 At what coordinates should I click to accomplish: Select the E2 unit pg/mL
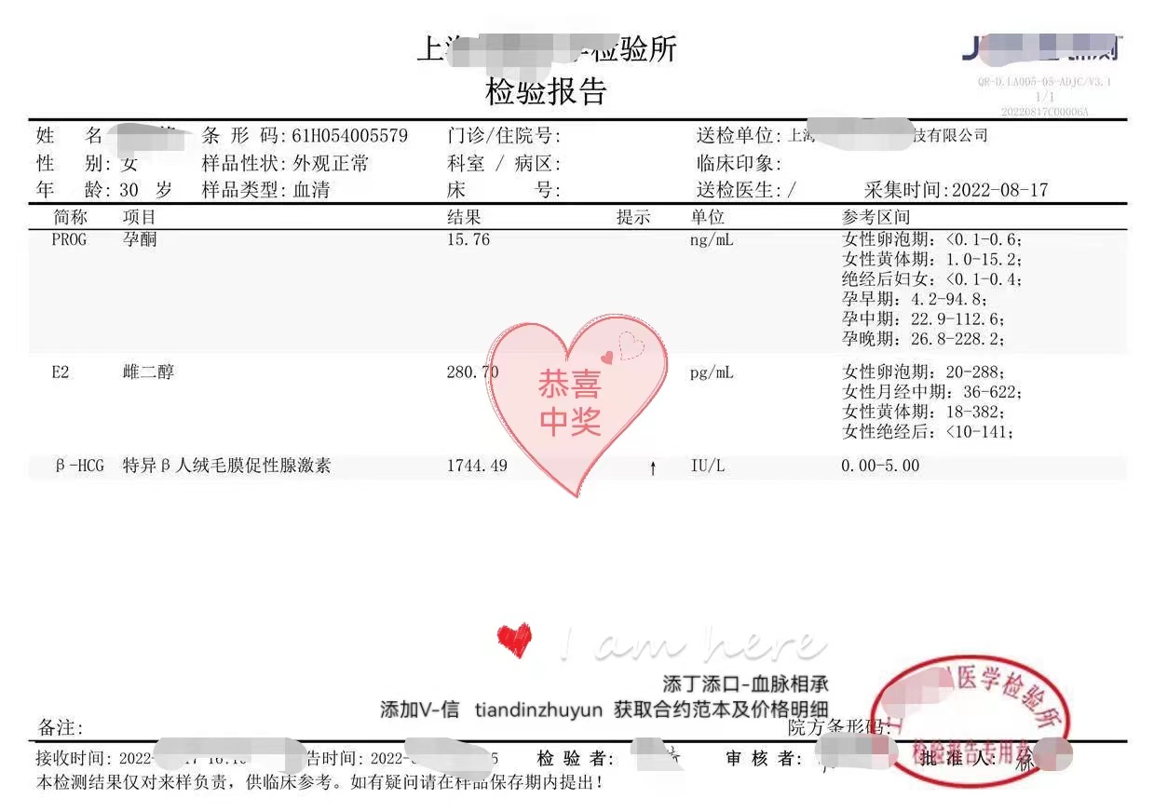coord(712,372)
